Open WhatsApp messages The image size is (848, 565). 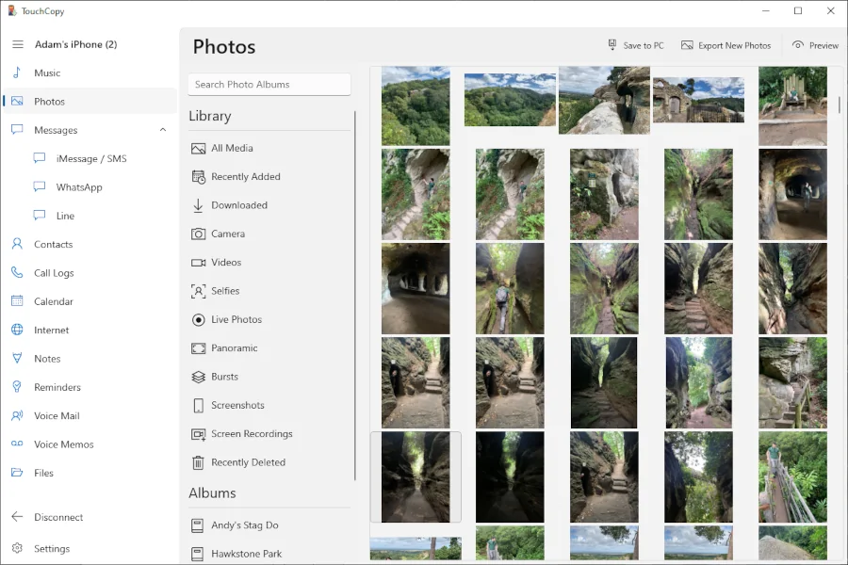coord(79,187)
